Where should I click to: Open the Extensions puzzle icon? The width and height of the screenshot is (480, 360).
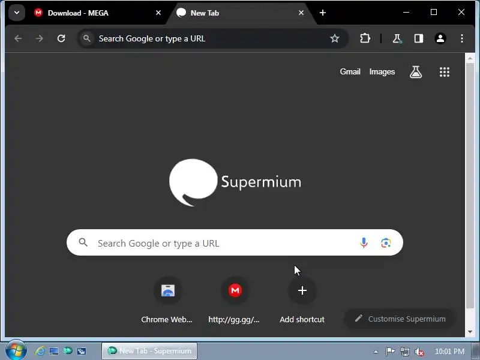coord(365,38)
